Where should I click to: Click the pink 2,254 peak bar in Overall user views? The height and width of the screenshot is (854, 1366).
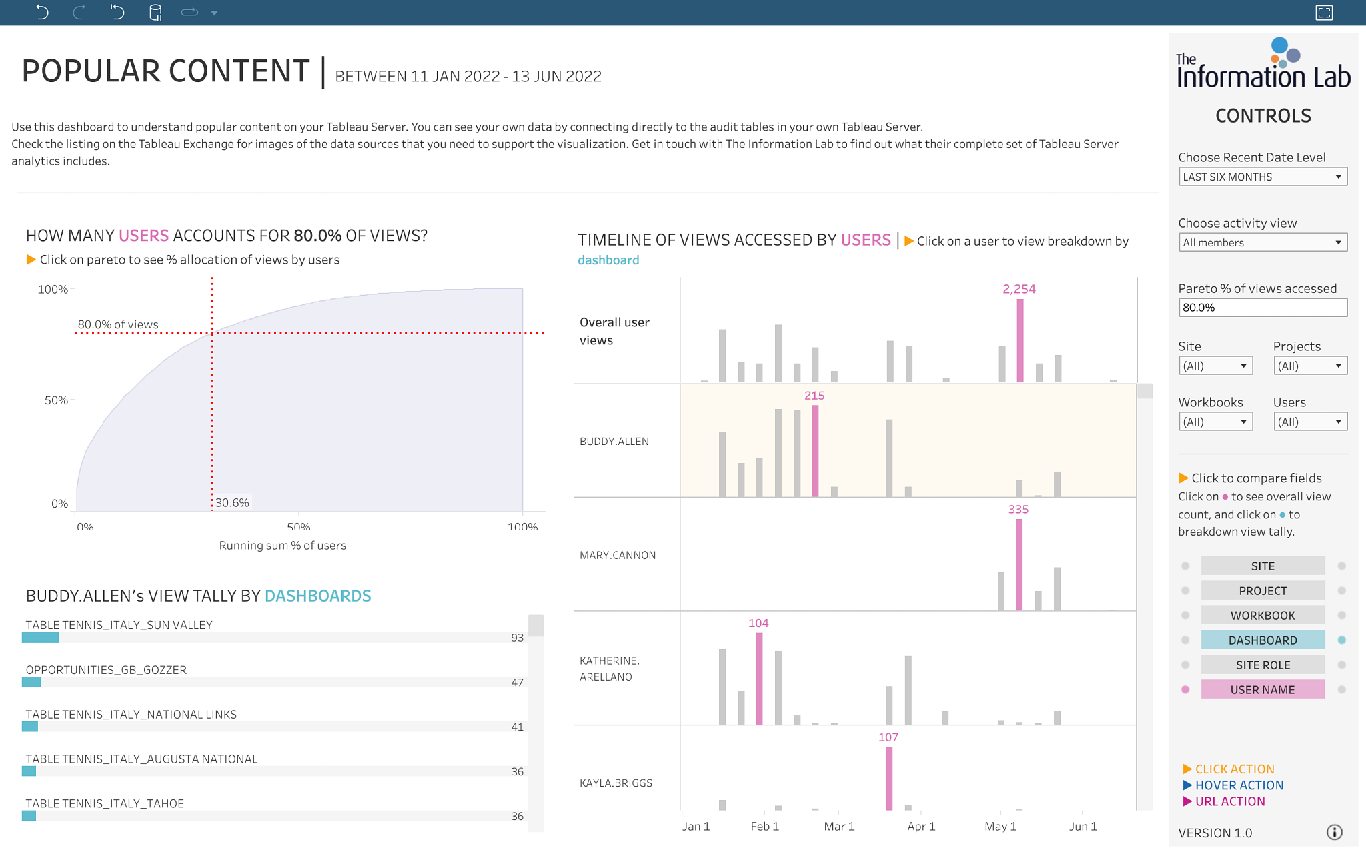click(x=1020, y=340)
